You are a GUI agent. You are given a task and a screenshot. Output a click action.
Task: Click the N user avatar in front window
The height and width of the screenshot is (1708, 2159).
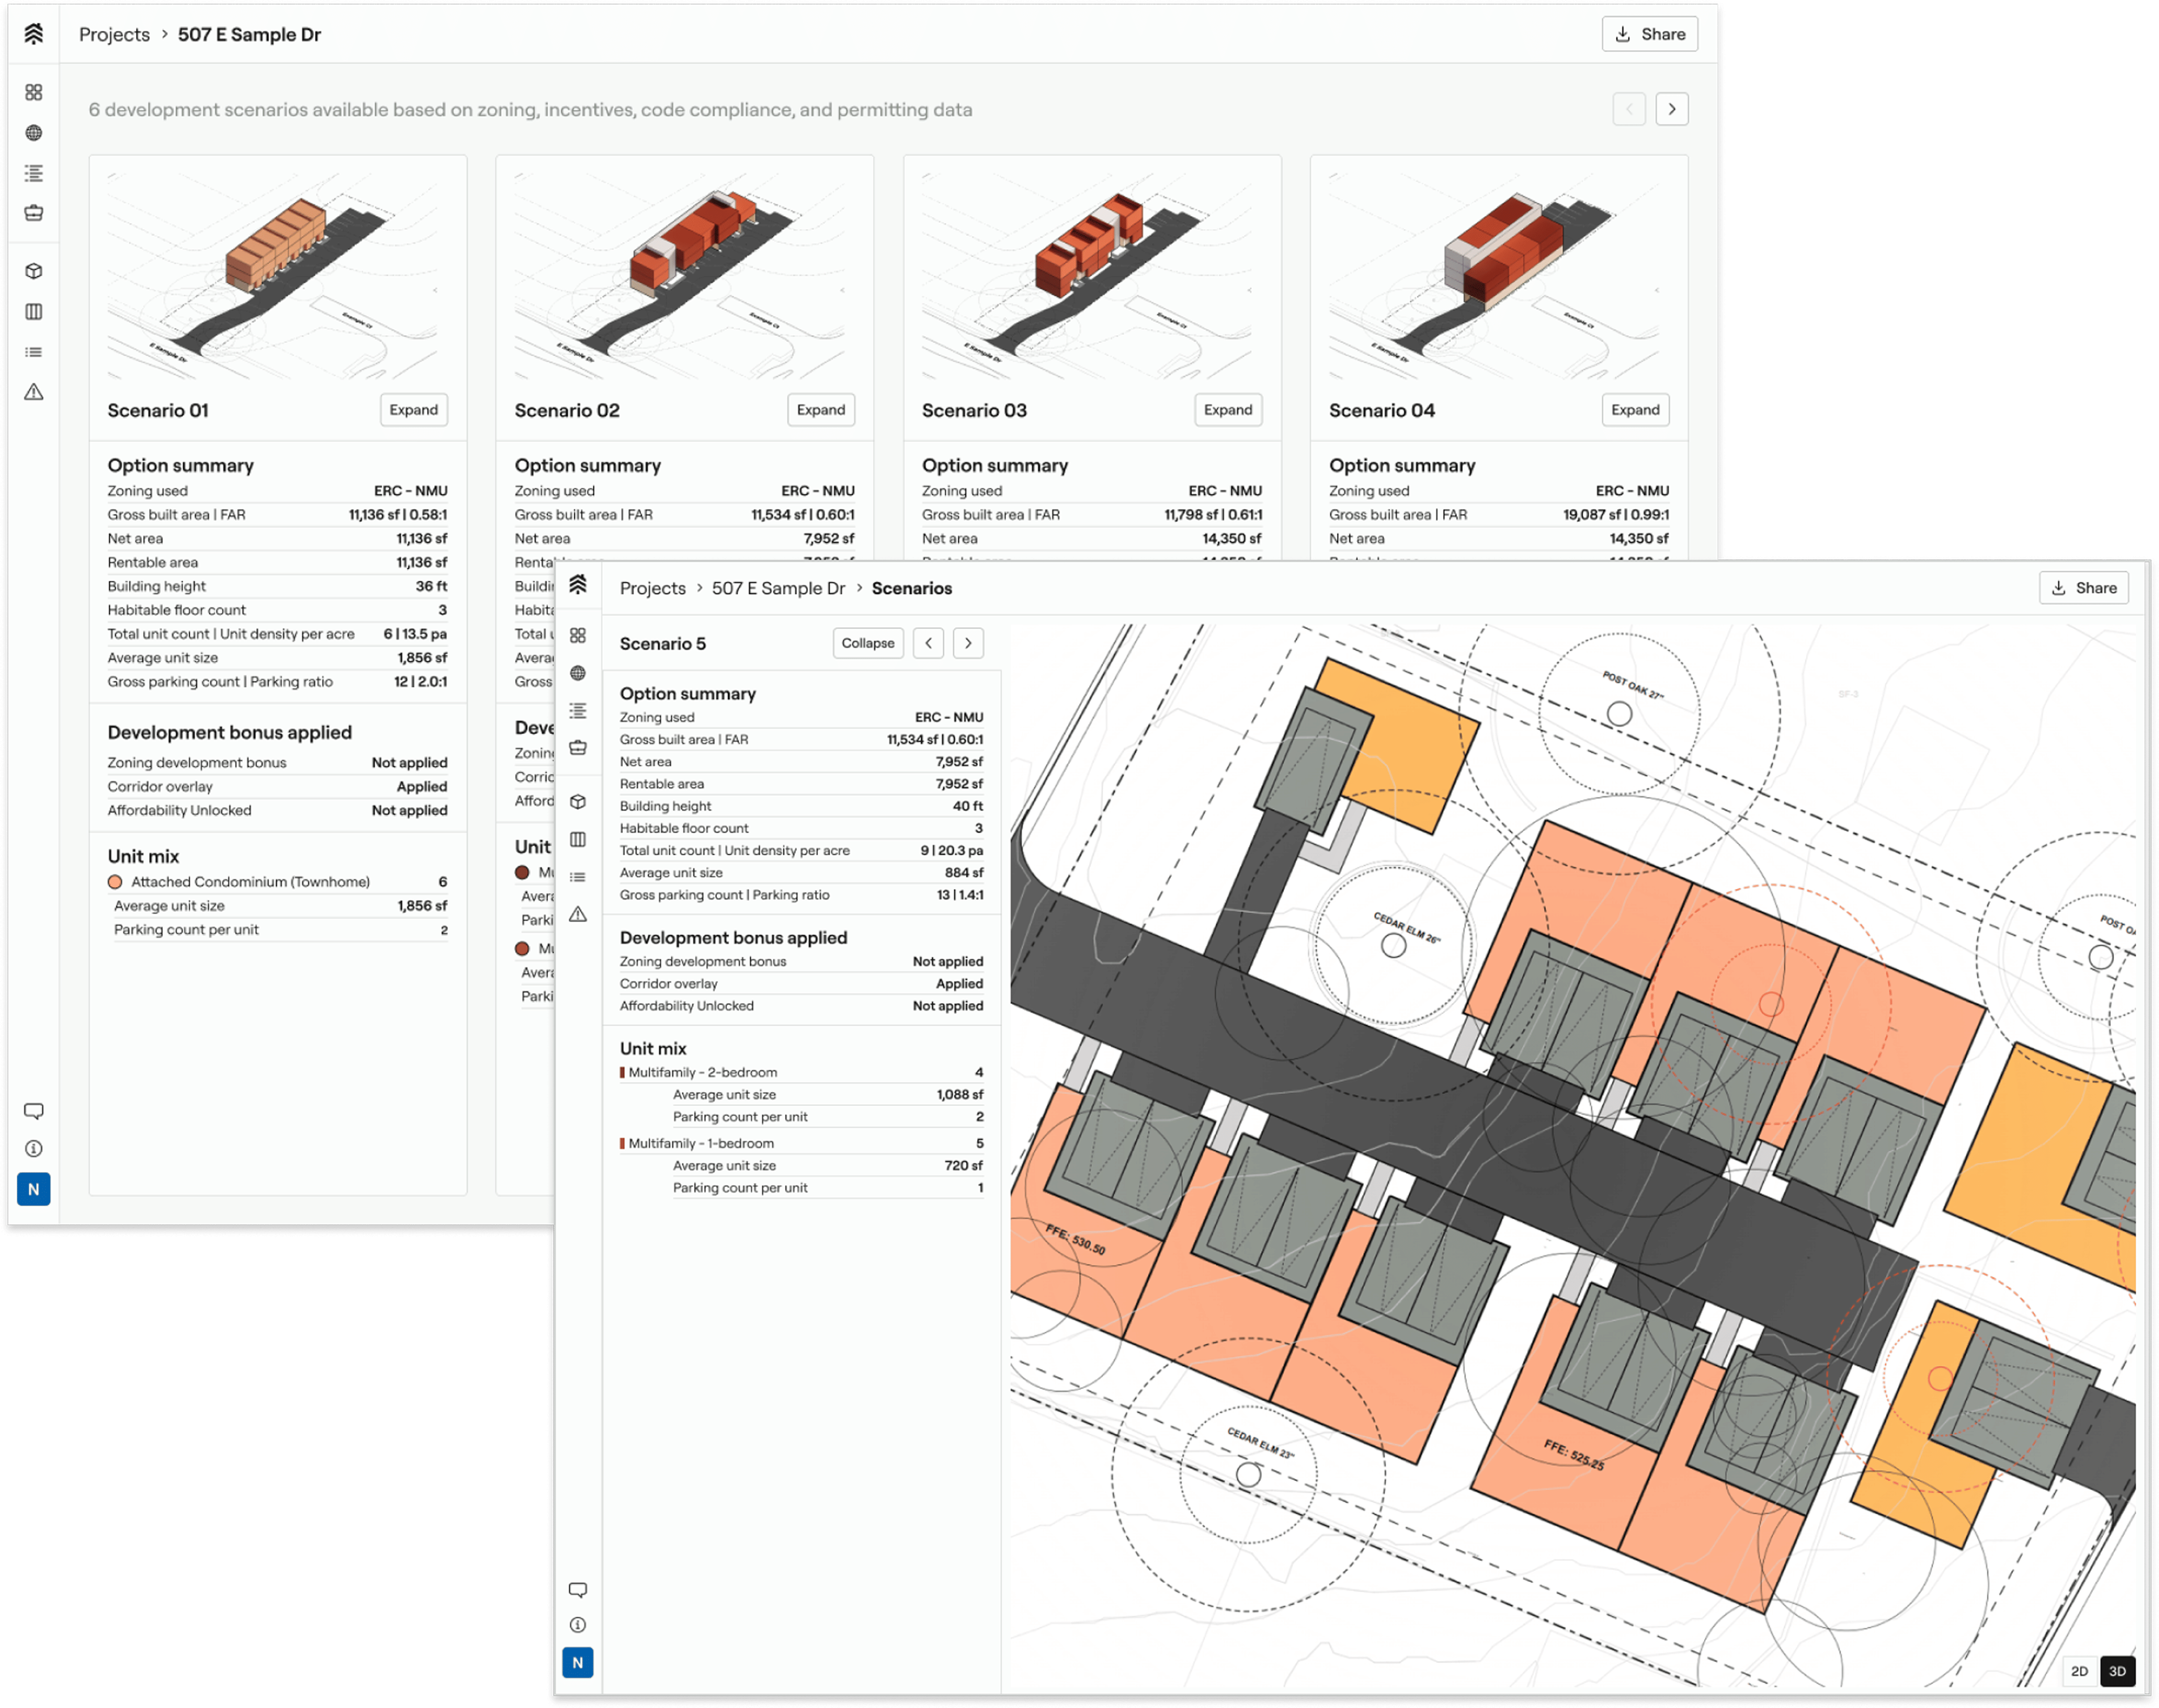point(578,1663)
